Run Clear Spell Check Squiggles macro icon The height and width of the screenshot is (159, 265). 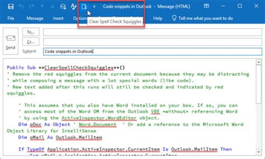click(x=84, y=6)
